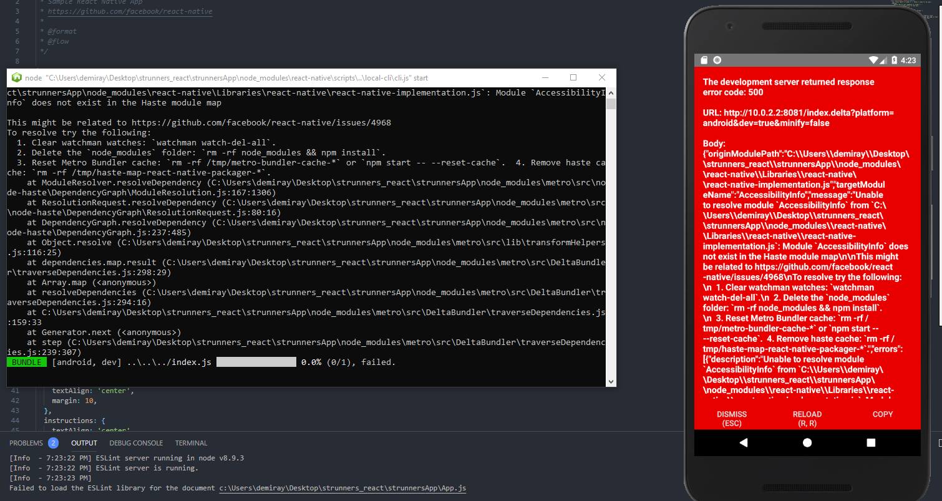Click the circle notification icon on phone
Image resolution: width=942 pixels, height=501 pixels.
click(x=717, y=60)
